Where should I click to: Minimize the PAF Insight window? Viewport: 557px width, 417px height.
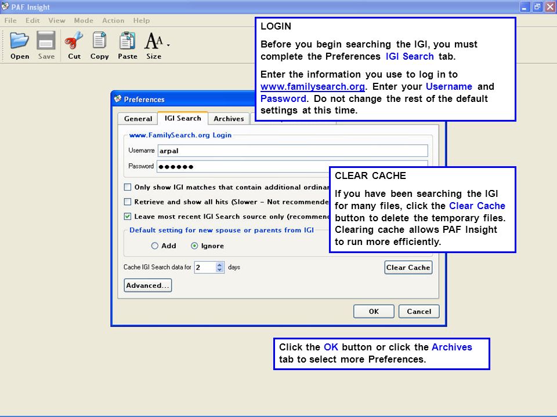[525, 7]
